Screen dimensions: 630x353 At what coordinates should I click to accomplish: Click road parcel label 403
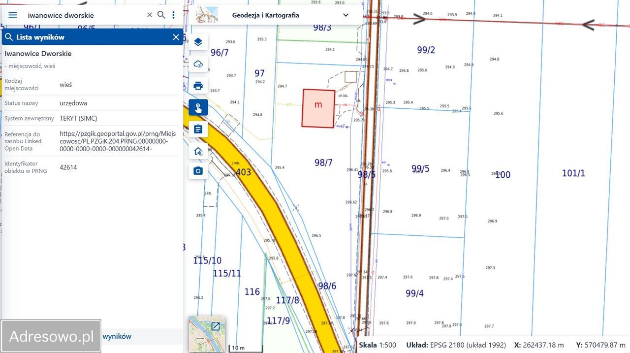(x=243, y=172)
